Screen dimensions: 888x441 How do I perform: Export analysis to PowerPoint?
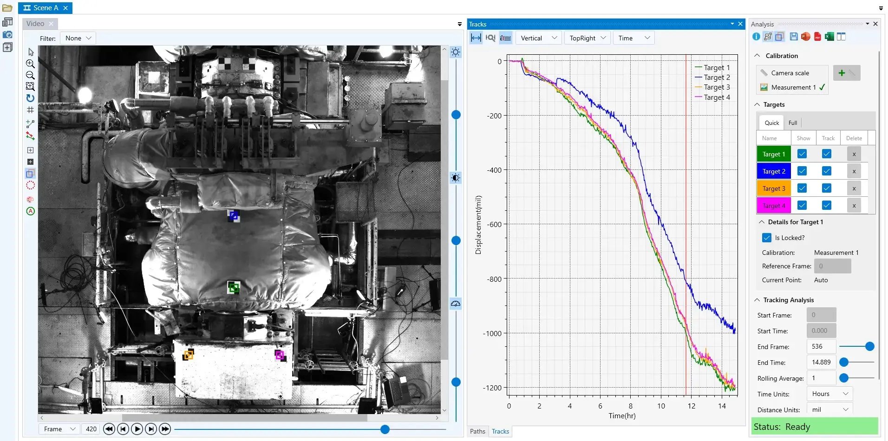(x=806, y=37)
